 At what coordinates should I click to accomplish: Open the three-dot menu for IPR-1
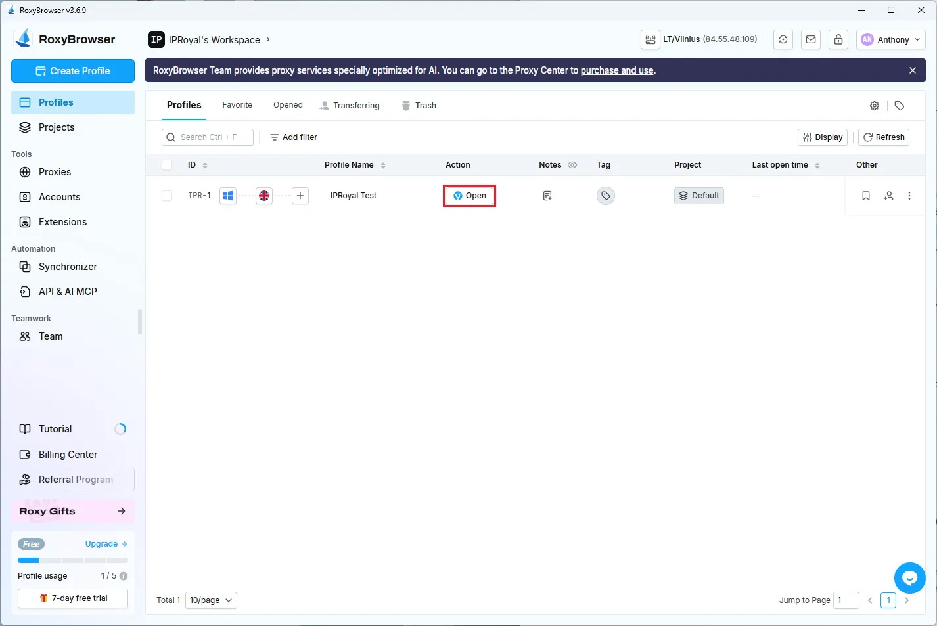click(x=909, y=196)
